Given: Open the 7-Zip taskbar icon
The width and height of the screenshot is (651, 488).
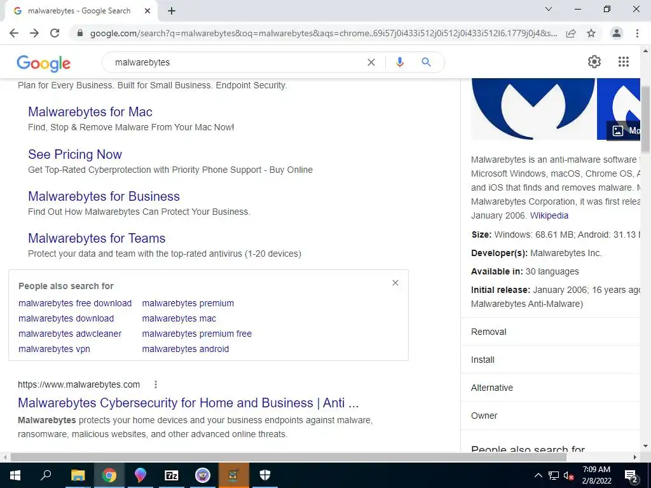Looking at the screenshot, I should 171,475.
